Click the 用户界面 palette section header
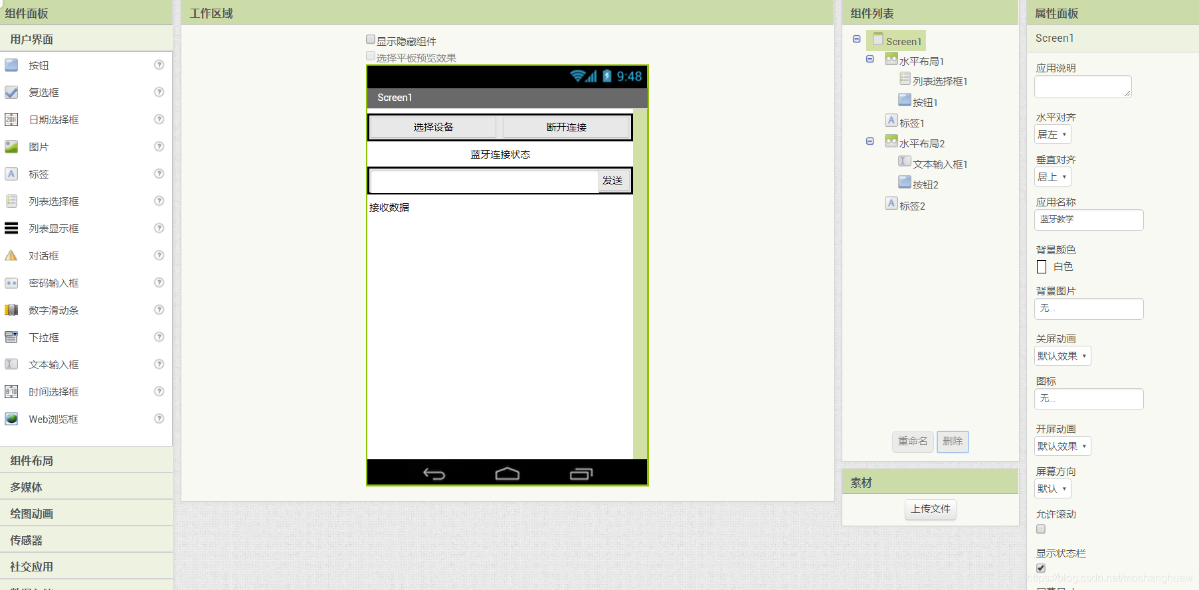This screenshot has width=1199, height=590. tap(86, 39)
